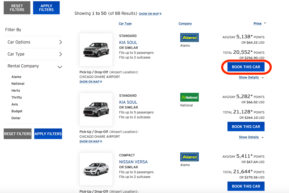Show details for the National Kia Soul

coord(249,137)
